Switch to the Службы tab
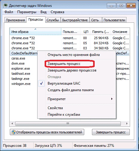 click(53, 20)
